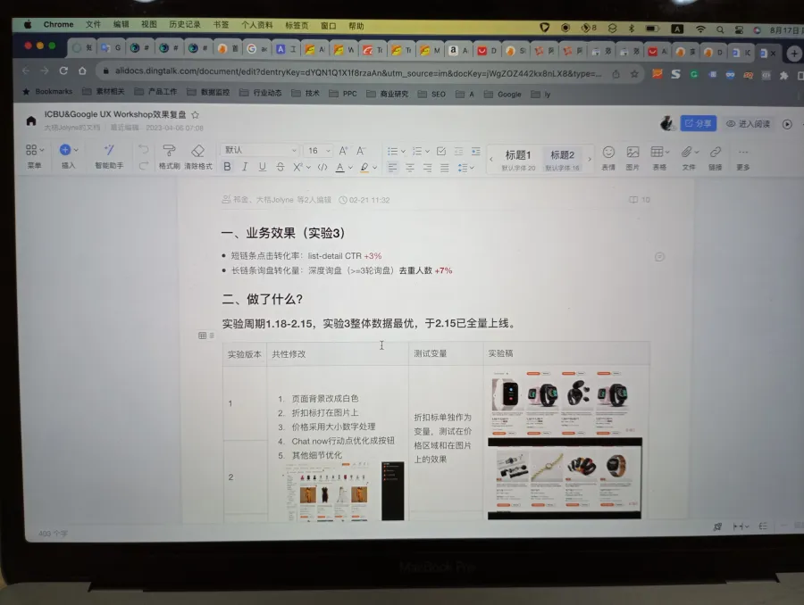
Task: Expand the numbered list style options
Action: click(x=427, y=152)
